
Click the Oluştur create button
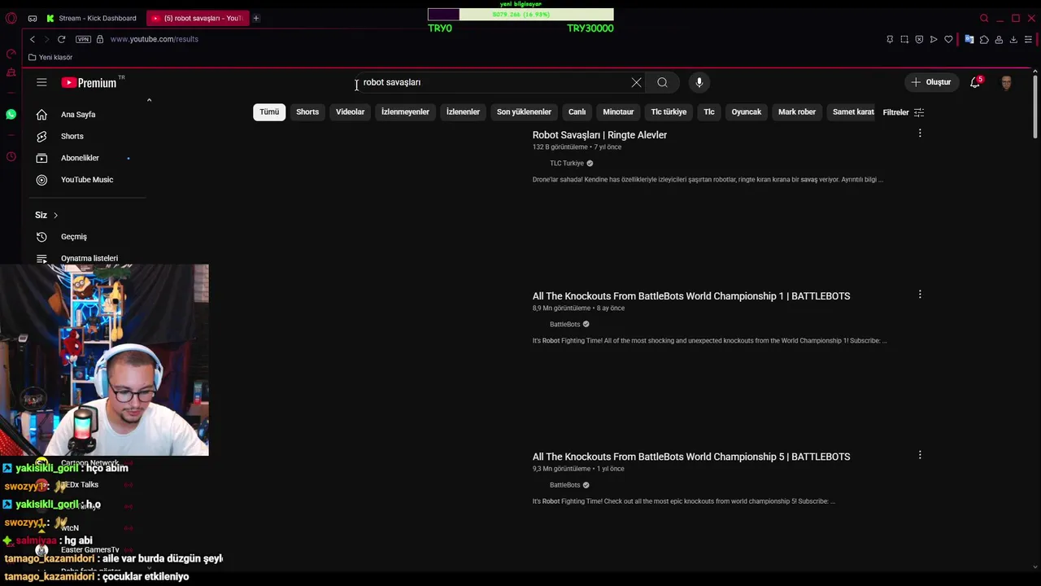[931, 82]
